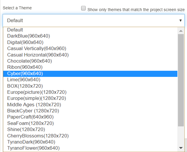Click the theme list scrollbar thumb
187x152 pixels.
coord(181,80)
